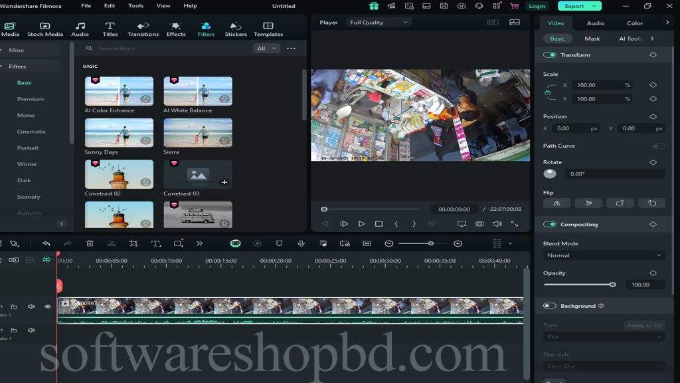Hide Video 1 track with eye icon
The width and height of the screenshot is (680, 383).
coord(48,307)
